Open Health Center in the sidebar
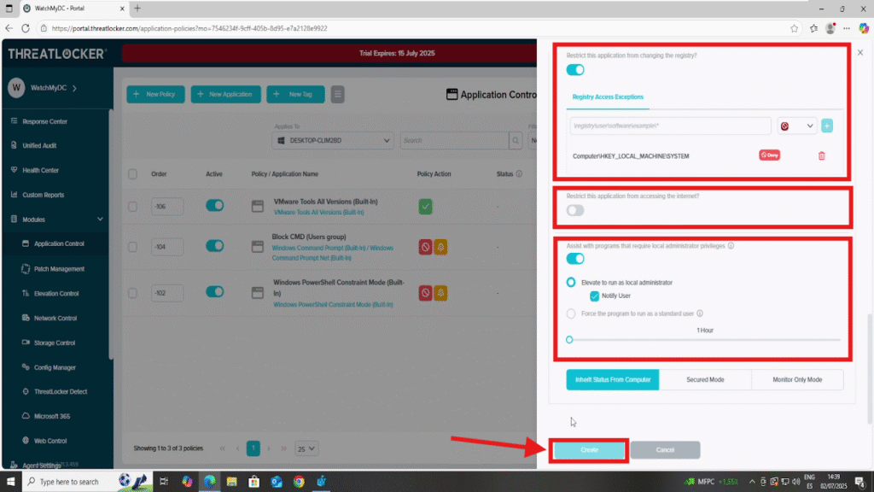Viewport: 874px width, 492px height. point(40,170)
